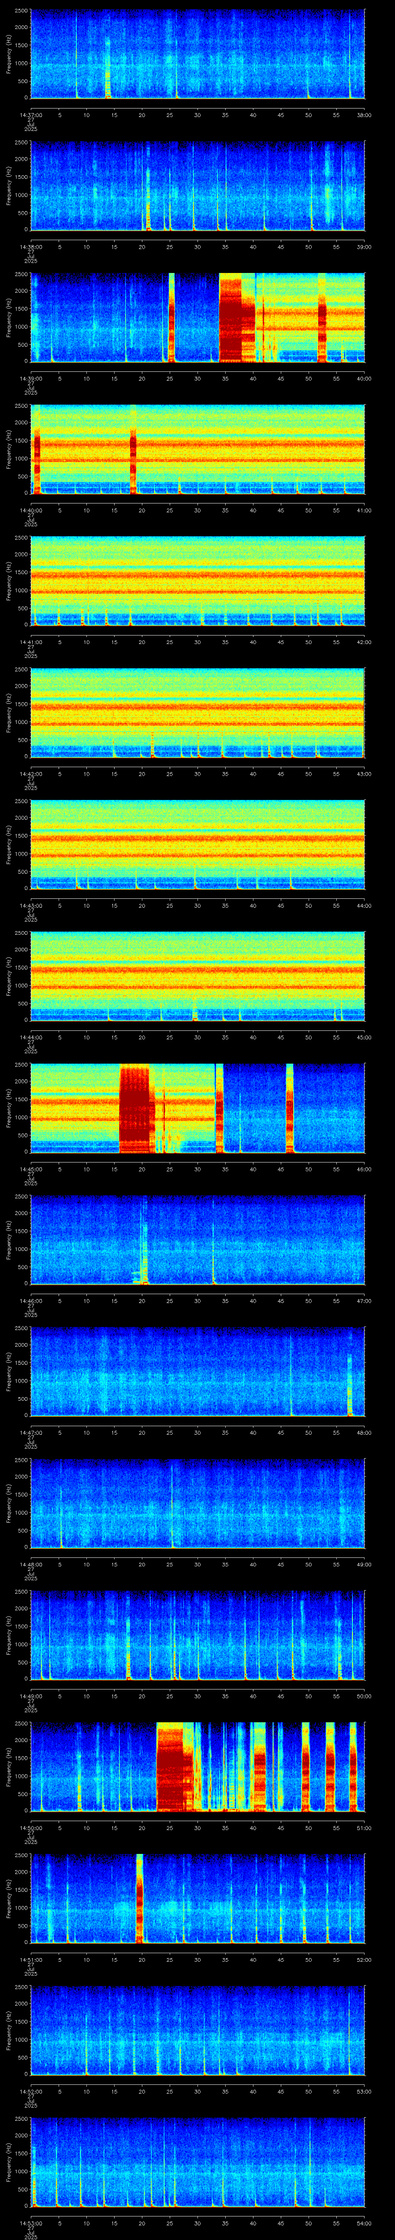Click the '14:46:00' time label
The width and height of the screenshot is (395, 2240).
coord(30,1301)
